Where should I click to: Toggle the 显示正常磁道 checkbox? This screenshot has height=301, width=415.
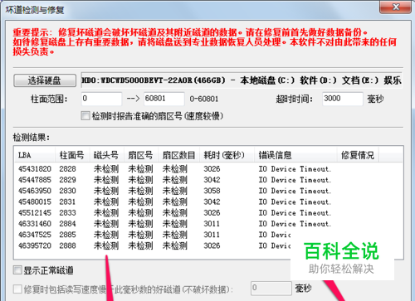17,270
